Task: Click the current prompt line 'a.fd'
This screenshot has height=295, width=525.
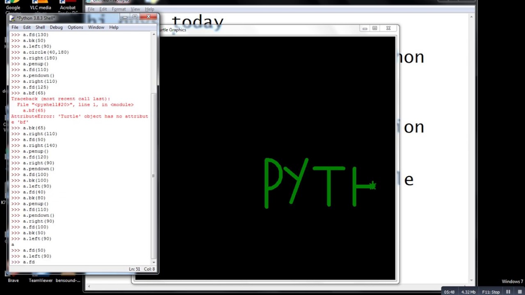Action: click(29, 262)
